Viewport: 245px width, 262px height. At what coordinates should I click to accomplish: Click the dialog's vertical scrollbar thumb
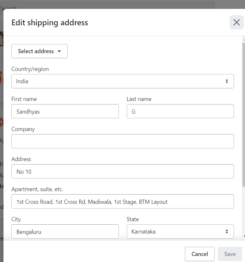243,114
